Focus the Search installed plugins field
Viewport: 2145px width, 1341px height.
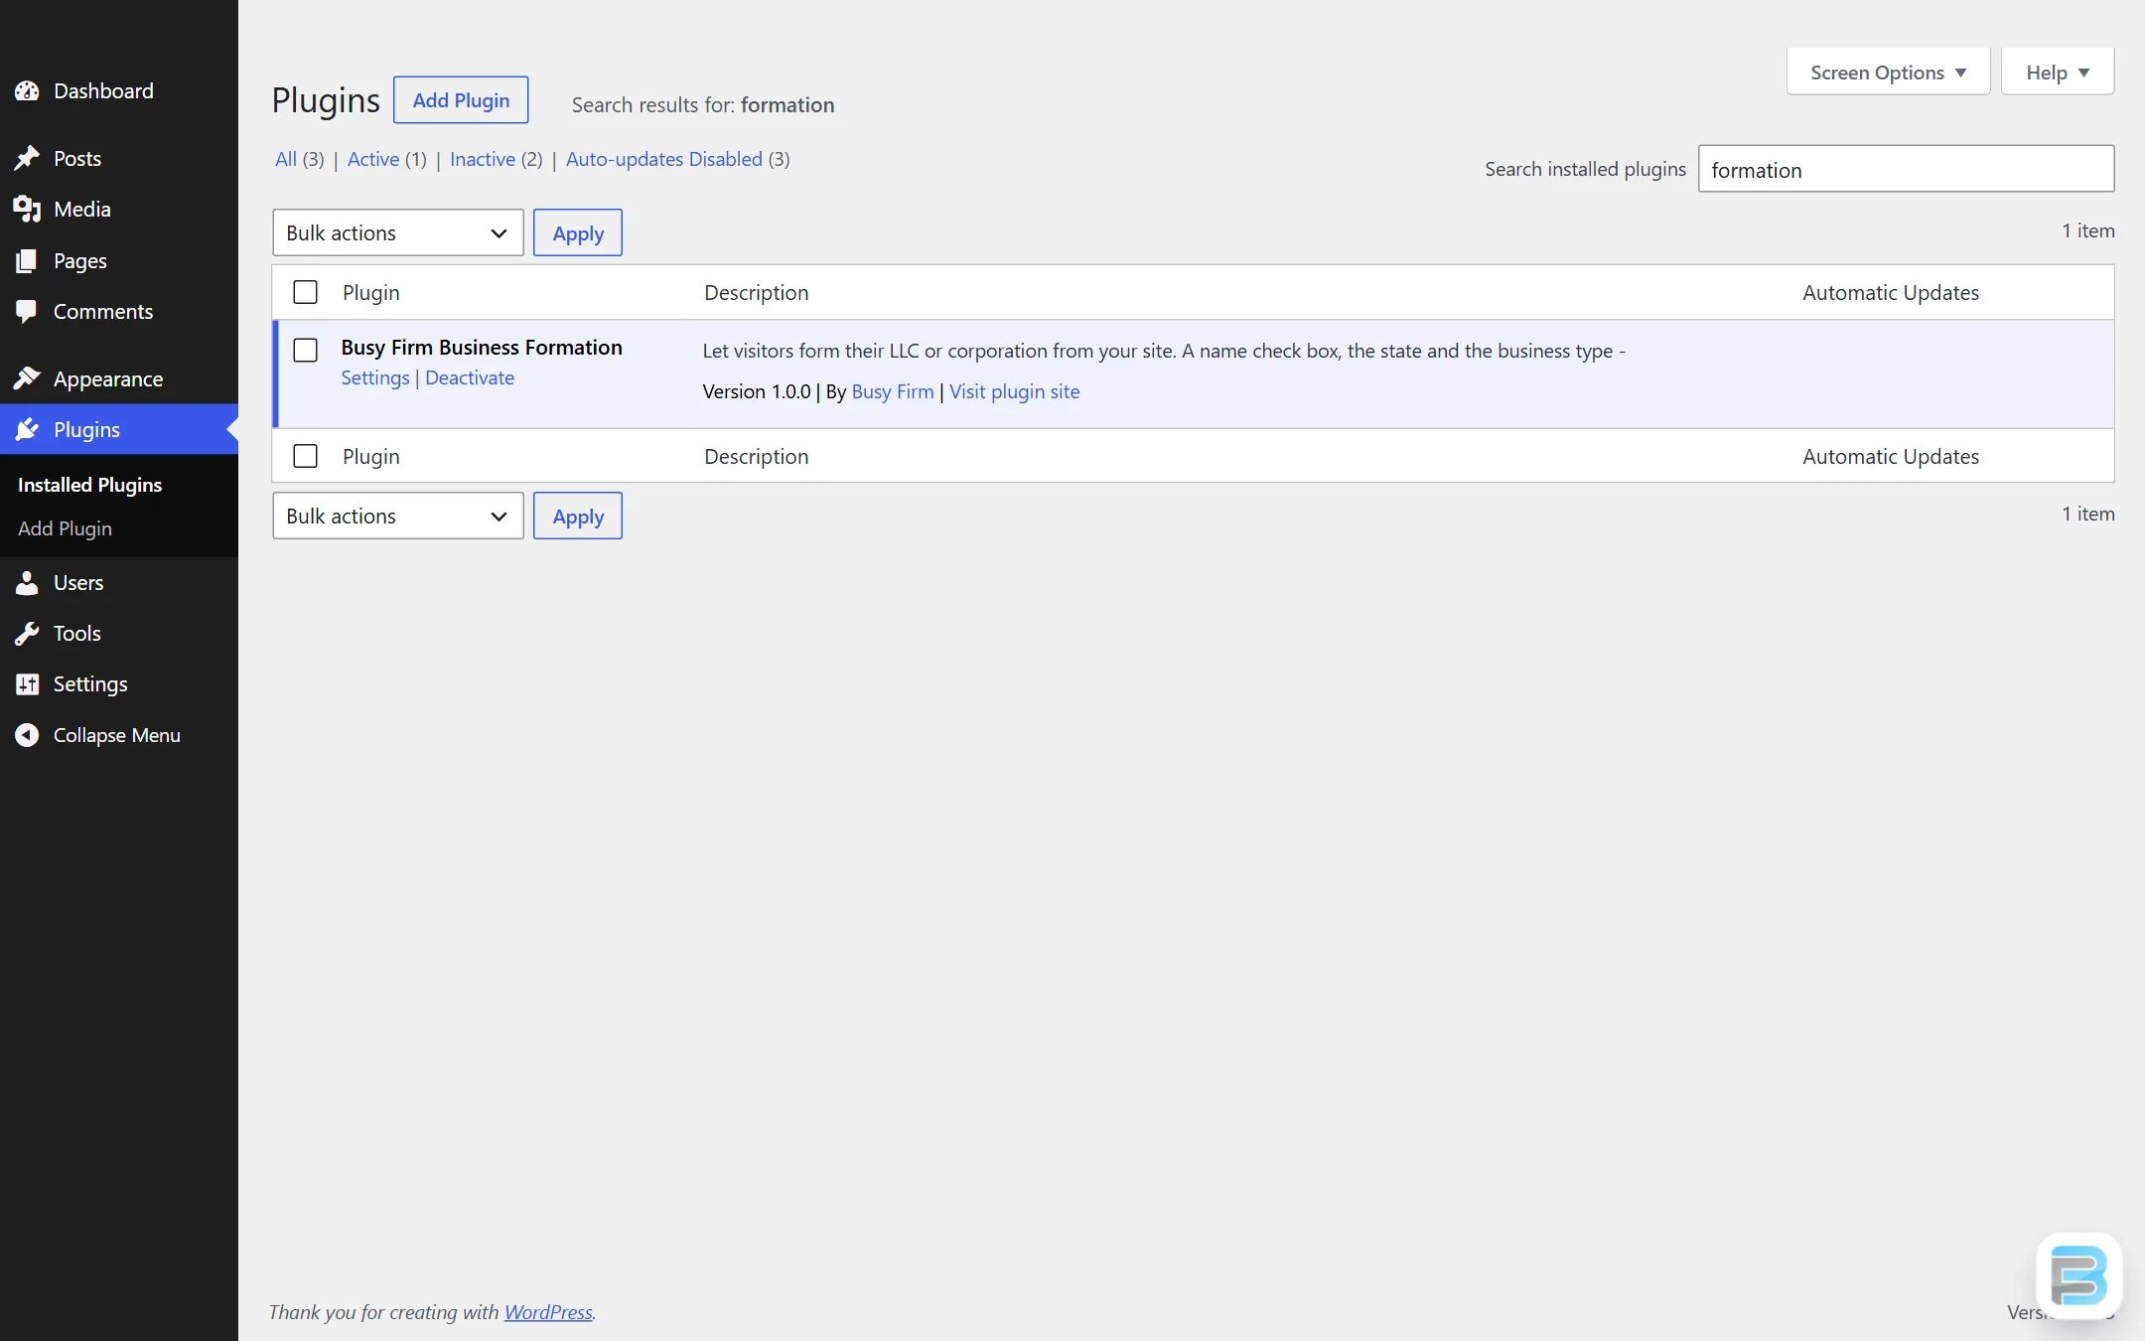[1906, 169]
